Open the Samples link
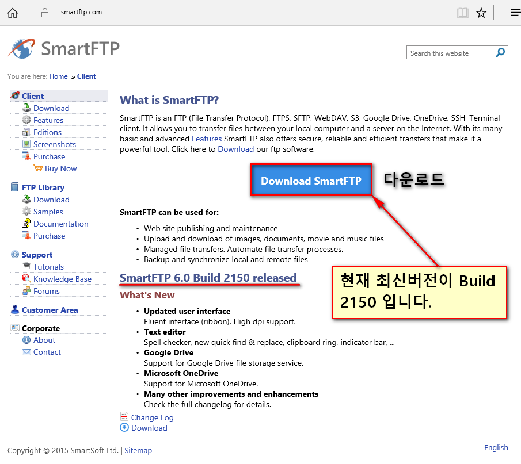 click(x=48, y=212)
